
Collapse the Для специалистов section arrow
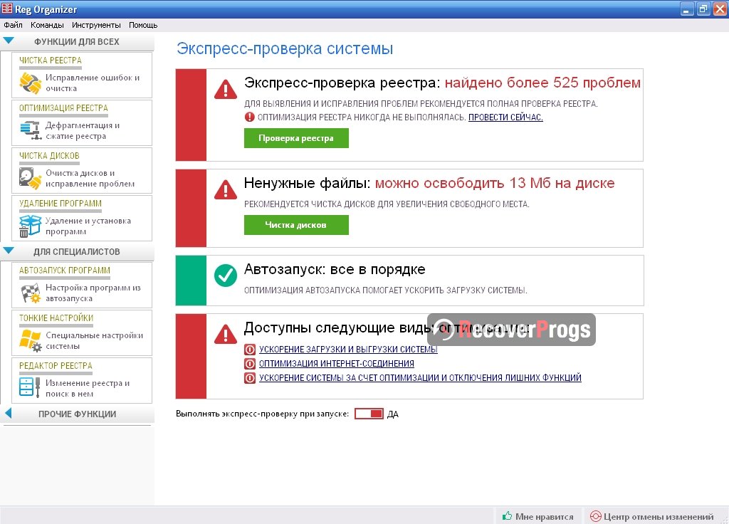coord(9,251)
